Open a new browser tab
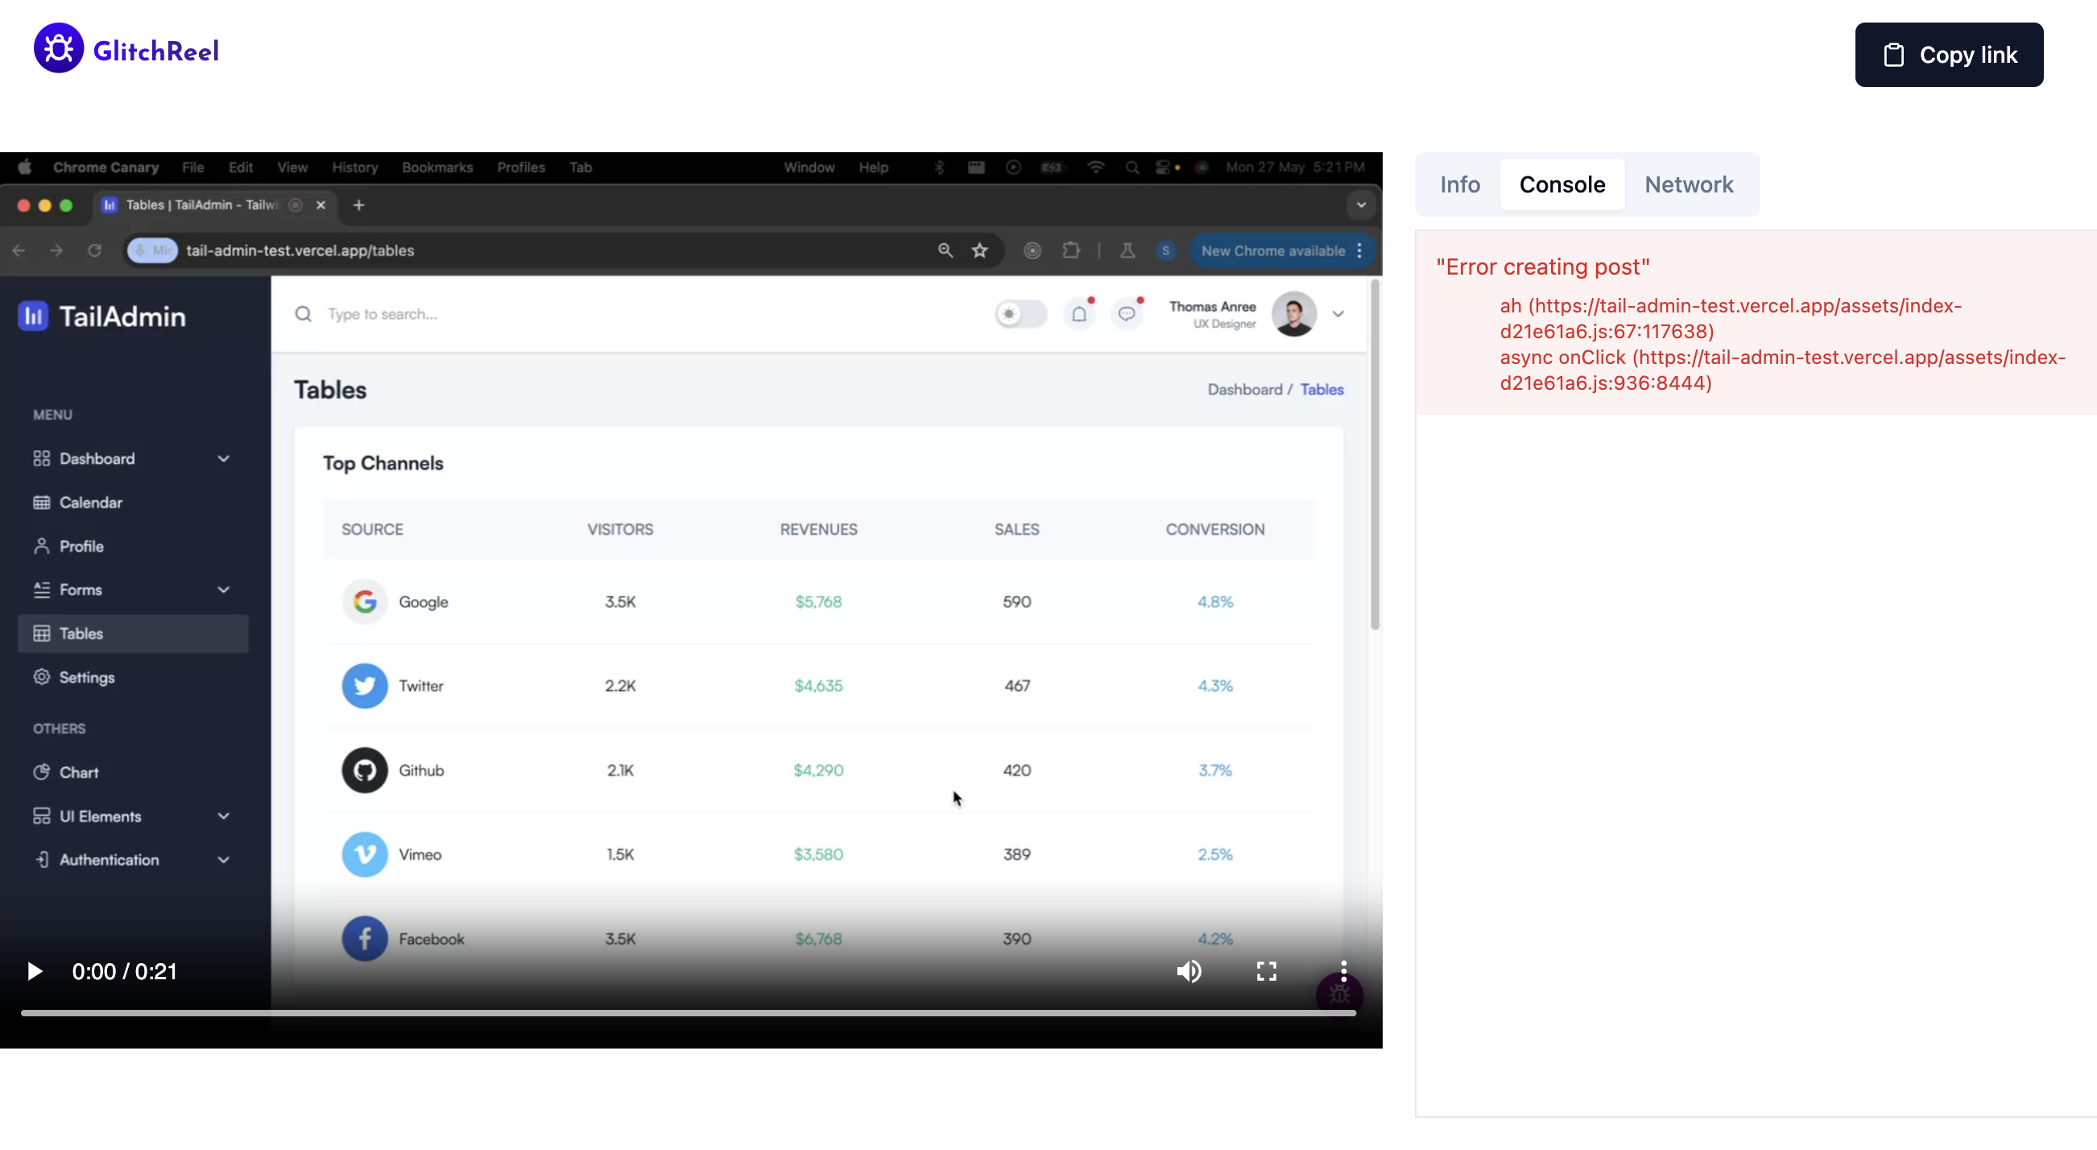Viewport: 2097px width, 1150px height. [359, 205]
